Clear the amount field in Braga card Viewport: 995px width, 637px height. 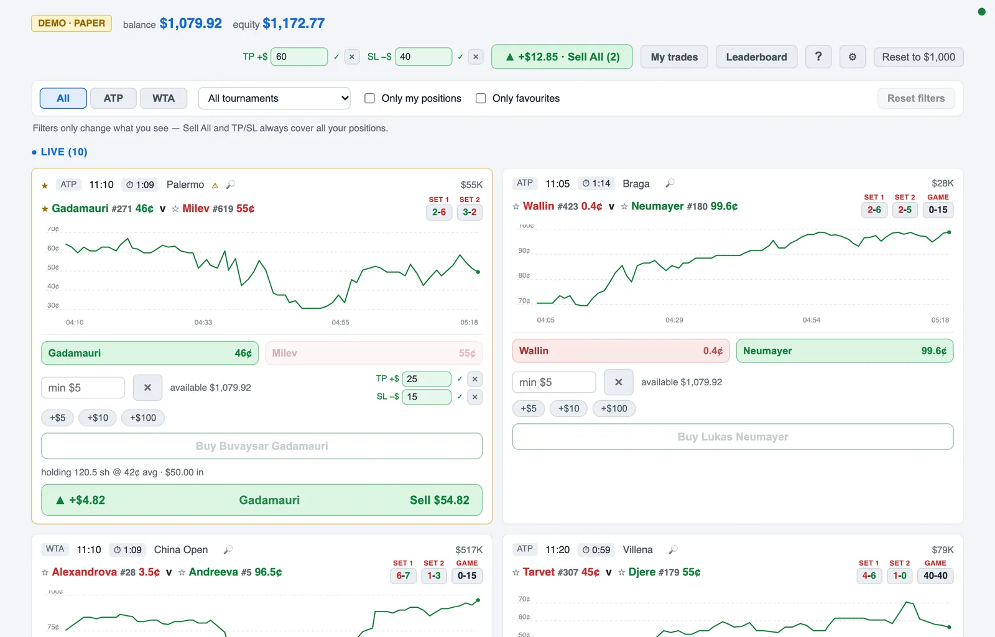click(x=619, y=382)
